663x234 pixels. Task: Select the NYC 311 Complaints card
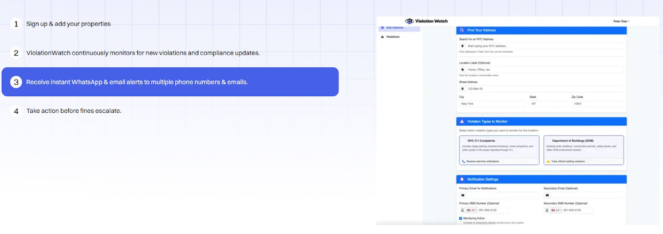click(499, 150)
